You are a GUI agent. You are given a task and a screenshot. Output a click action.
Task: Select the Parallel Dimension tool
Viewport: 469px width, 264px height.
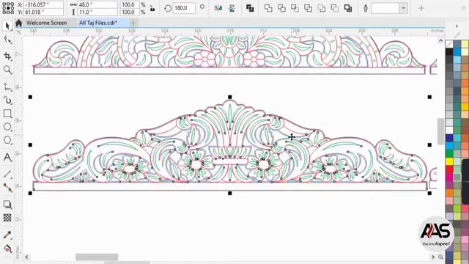7,174
